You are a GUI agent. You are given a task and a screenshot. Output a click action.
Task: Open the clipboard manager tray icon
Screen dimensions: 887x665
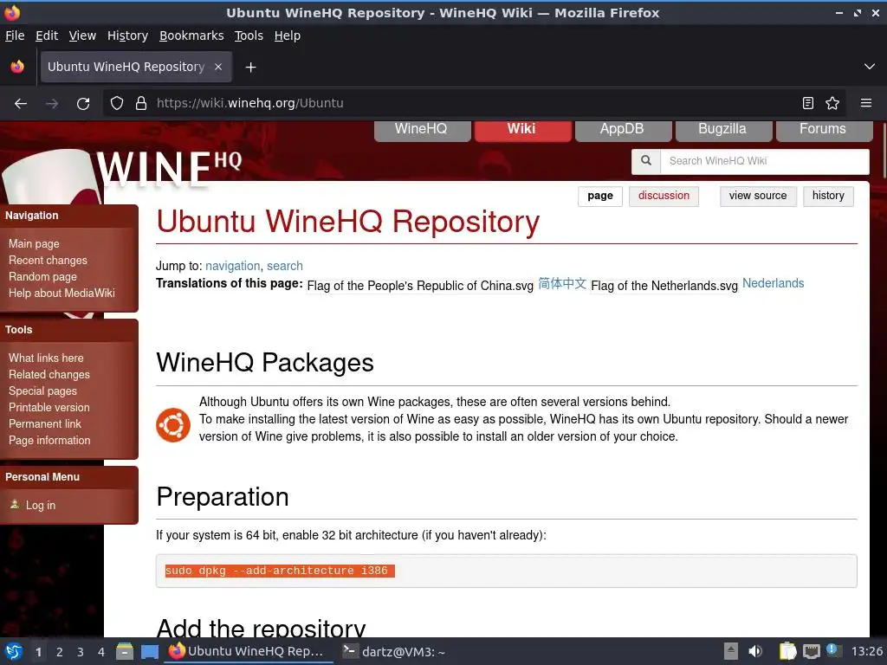(x=787, y=652)
